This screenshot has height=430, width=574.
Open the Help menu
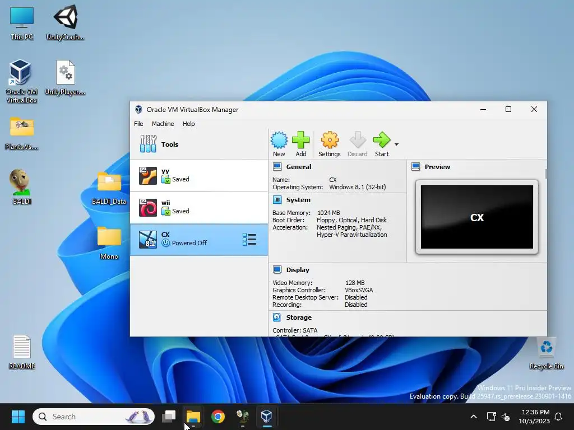pos(188,124)
